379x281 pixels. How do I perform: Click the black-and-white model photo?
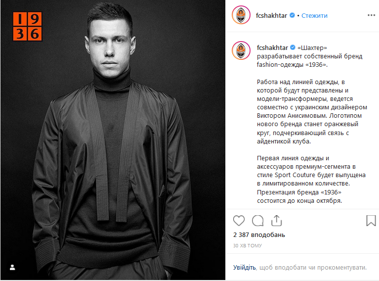click(113, 140)
